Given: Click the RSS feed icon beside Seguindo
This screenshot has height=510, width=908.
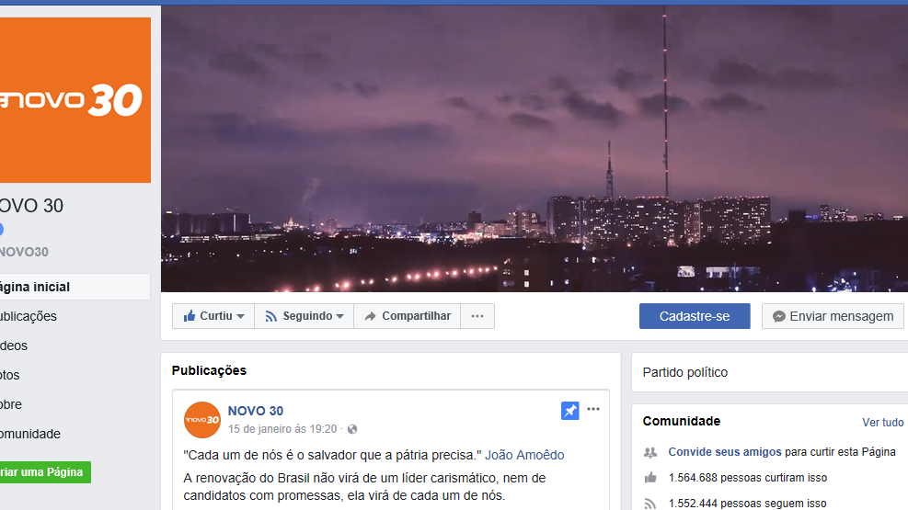Looking at the screenshot, I should click(270, 316).
